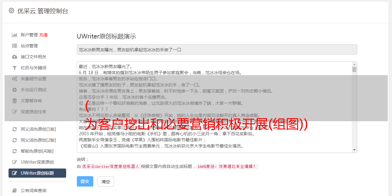Click the 说明： label
This screenshot has width=392, height=196.
83,159
